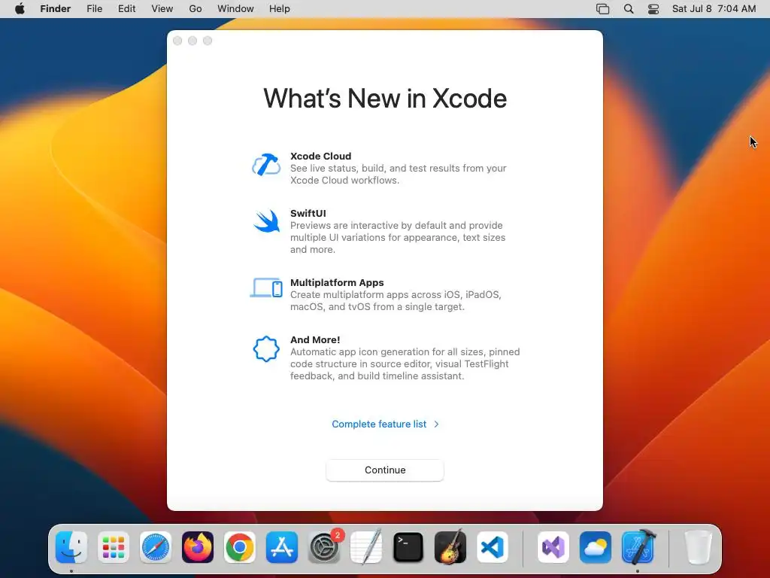Close the What's New in Xcode window
The image size is (770, 578).
[x=177, y=41]
